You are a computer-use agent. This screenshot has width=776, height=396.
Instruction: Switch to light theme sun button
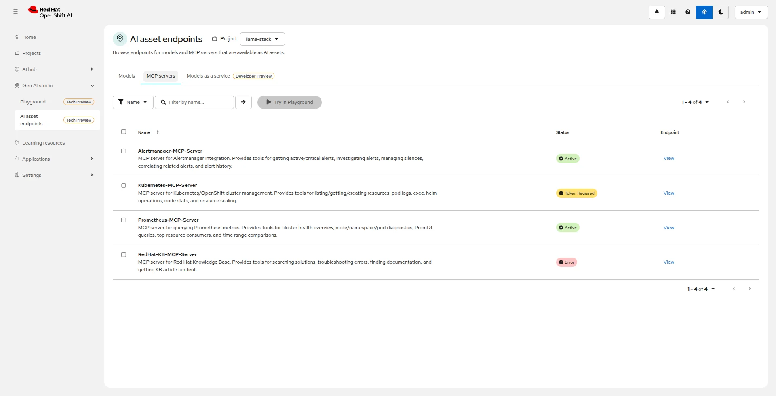(704, 12)
